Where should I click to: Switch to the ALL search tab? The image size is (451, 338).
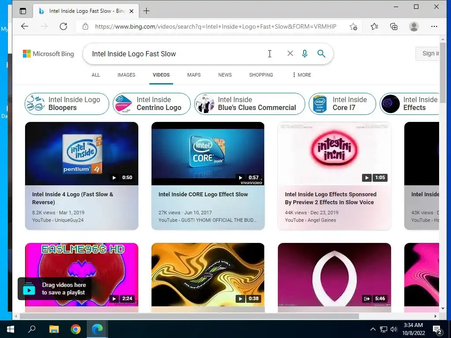coord(96,75)
